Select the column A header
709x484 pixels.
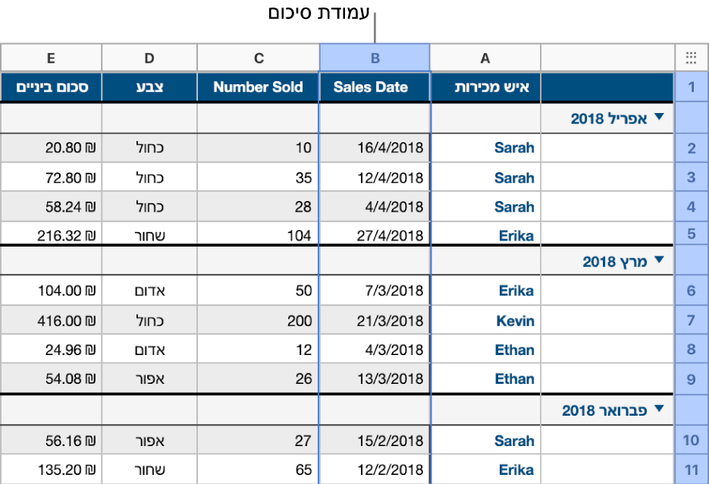click(x=485, y=58)
